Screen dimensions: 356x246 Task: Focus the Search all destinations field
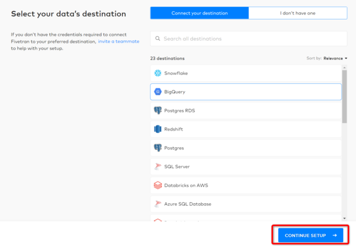pyautogui.click(x=249, y=38)
